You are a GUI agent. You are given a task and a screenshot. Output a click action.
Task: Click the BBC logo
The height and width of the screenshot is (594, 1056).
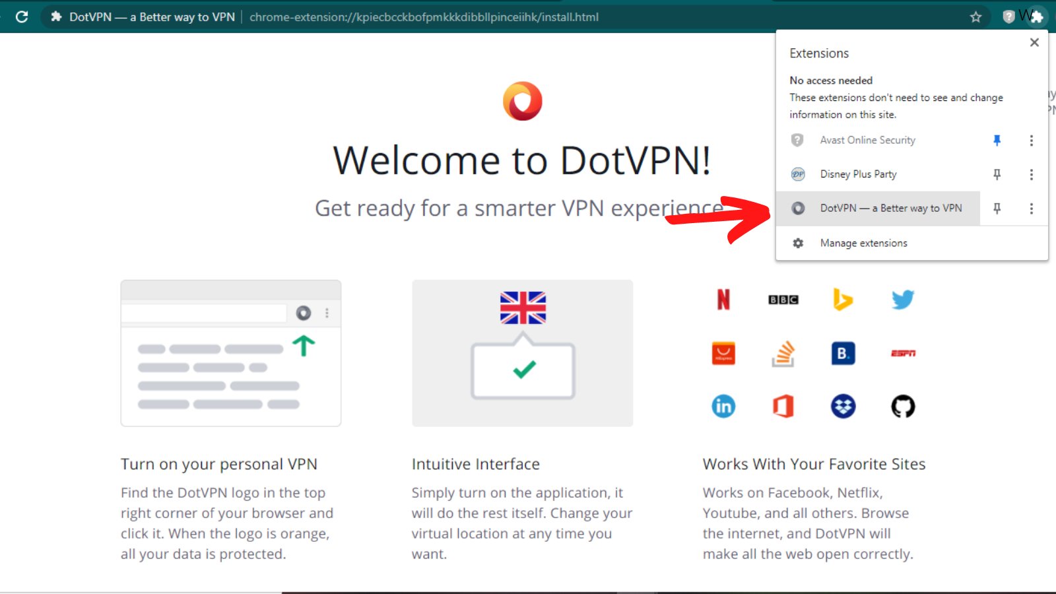click(783, 300)
